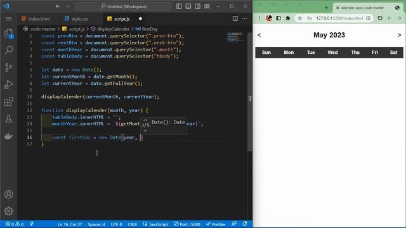Click the 127.0.0.1:5500 address bar
406x228 pixels.
click(339, 18)
